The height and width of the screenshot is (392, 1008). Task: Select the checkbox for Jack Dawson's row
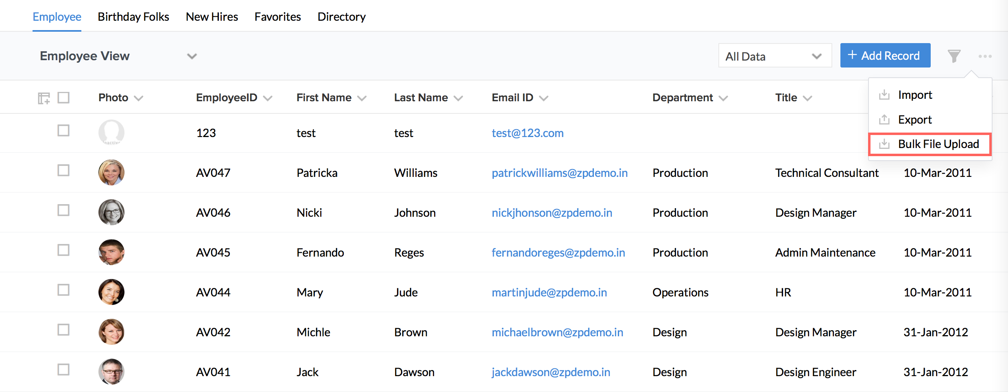pos(63,370)
